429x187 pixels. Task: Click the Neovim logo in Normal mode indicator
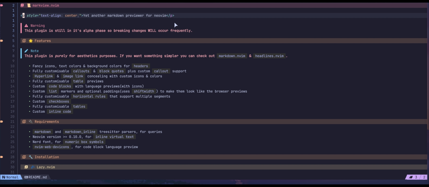pos(4,177)
